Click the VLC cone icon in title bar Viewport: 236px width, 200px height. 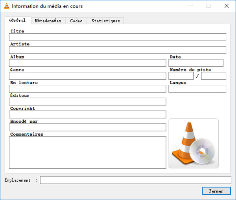(6, 6)
